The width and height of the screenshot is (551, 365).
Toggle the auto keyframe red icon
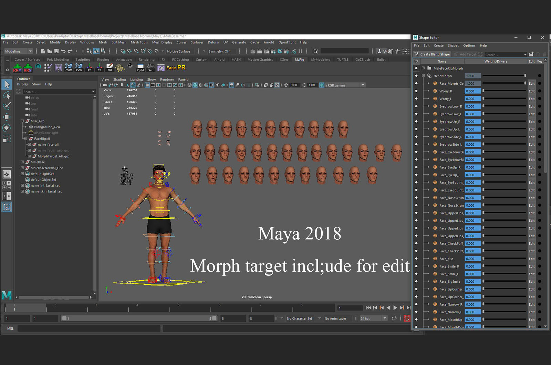407,318
